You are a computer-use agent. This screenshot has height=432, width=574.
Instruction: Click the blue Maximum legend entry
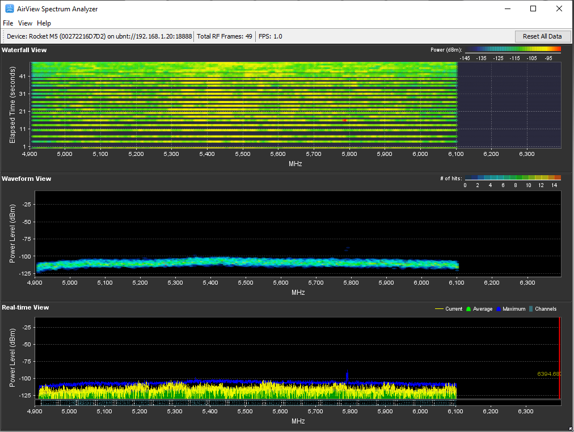[x=511, y=309]
